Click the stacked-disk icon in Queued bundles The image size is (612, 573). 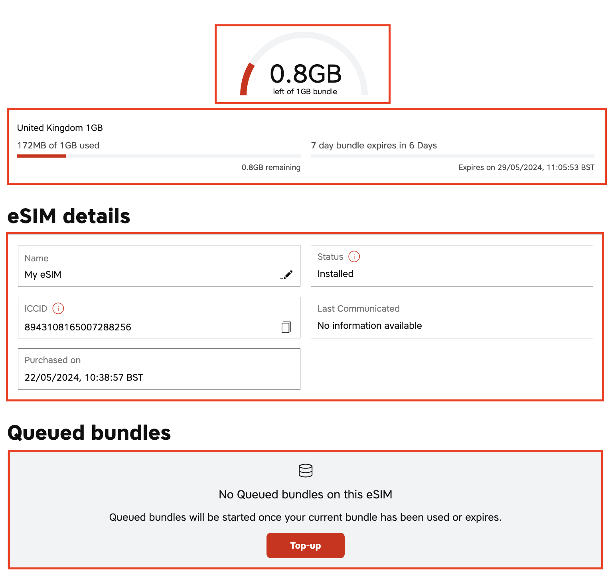306,471
